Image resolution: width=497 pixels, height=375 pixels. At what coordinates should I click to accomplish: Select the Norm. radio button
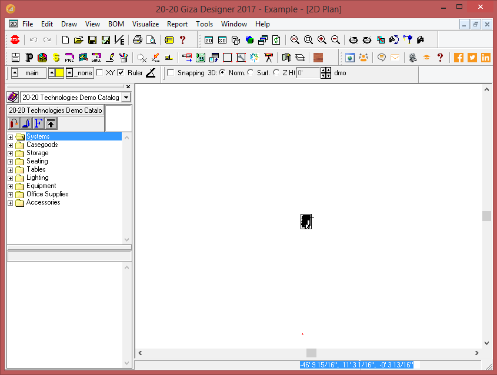click(222, 72)
